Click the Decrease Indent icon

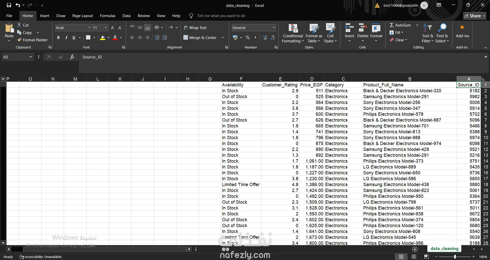[x=165, y=37]
